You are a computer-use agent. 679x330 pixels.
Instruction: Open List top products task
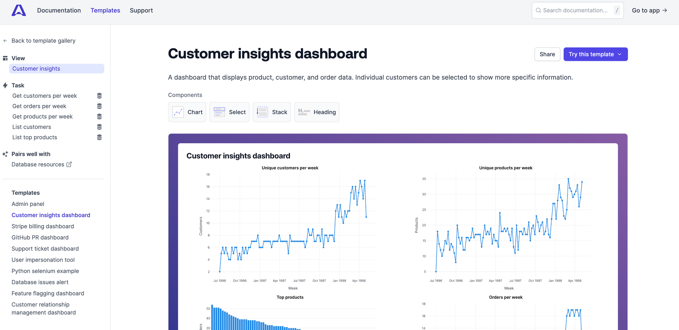[35, 137]
